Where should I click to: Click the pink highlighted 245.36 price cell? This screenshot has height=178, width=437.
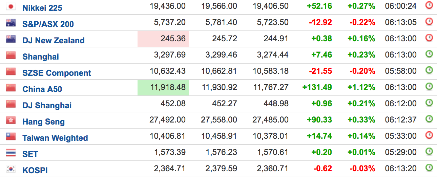(x=163, y=39)
